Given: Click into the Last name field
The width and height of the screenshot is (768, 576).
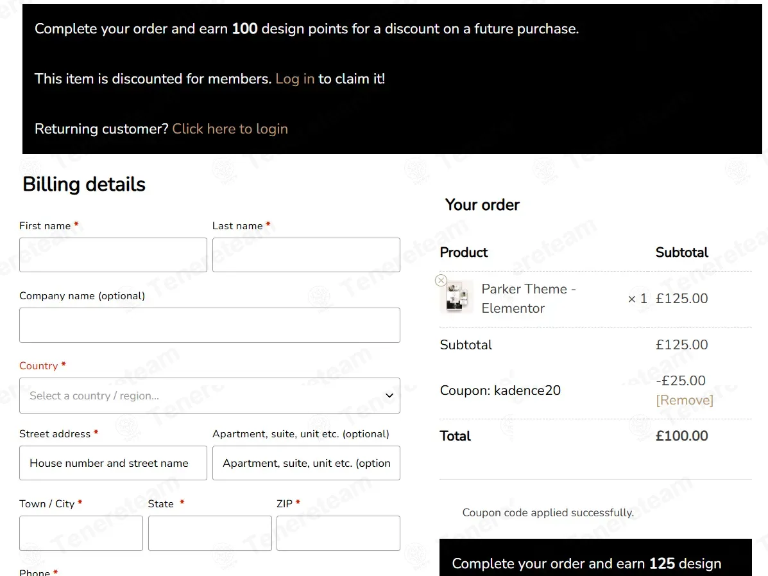Looking at the screenshot, I should (x=306, y=255).
